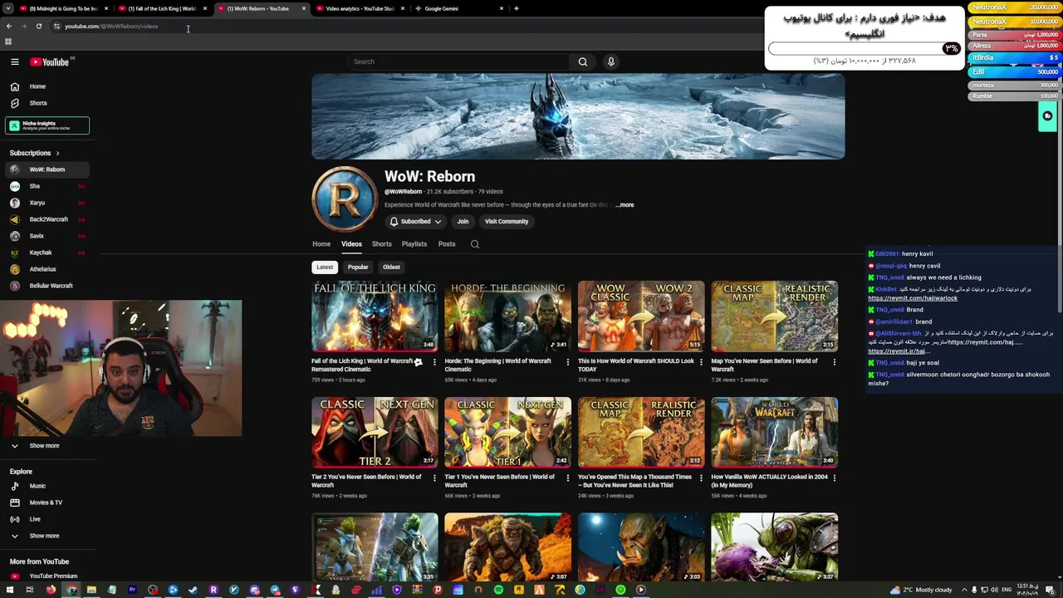Open a new browser tab with the plus icon
The height and width of the screenshot is (598, 1063).
517,8
